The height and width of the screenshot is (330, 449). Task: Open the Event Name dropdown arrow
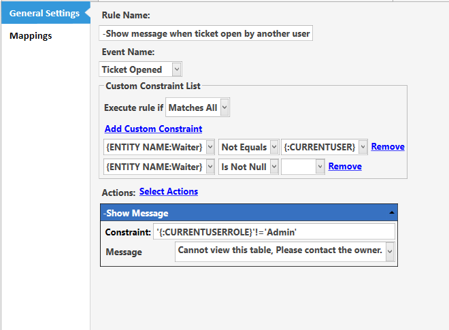pyautogui.click(x=177, y=69)
